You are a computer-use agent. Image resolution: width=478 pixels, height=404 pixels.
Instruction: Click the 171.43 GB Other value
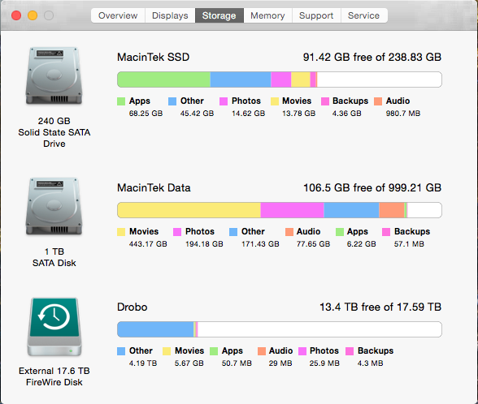260,244
